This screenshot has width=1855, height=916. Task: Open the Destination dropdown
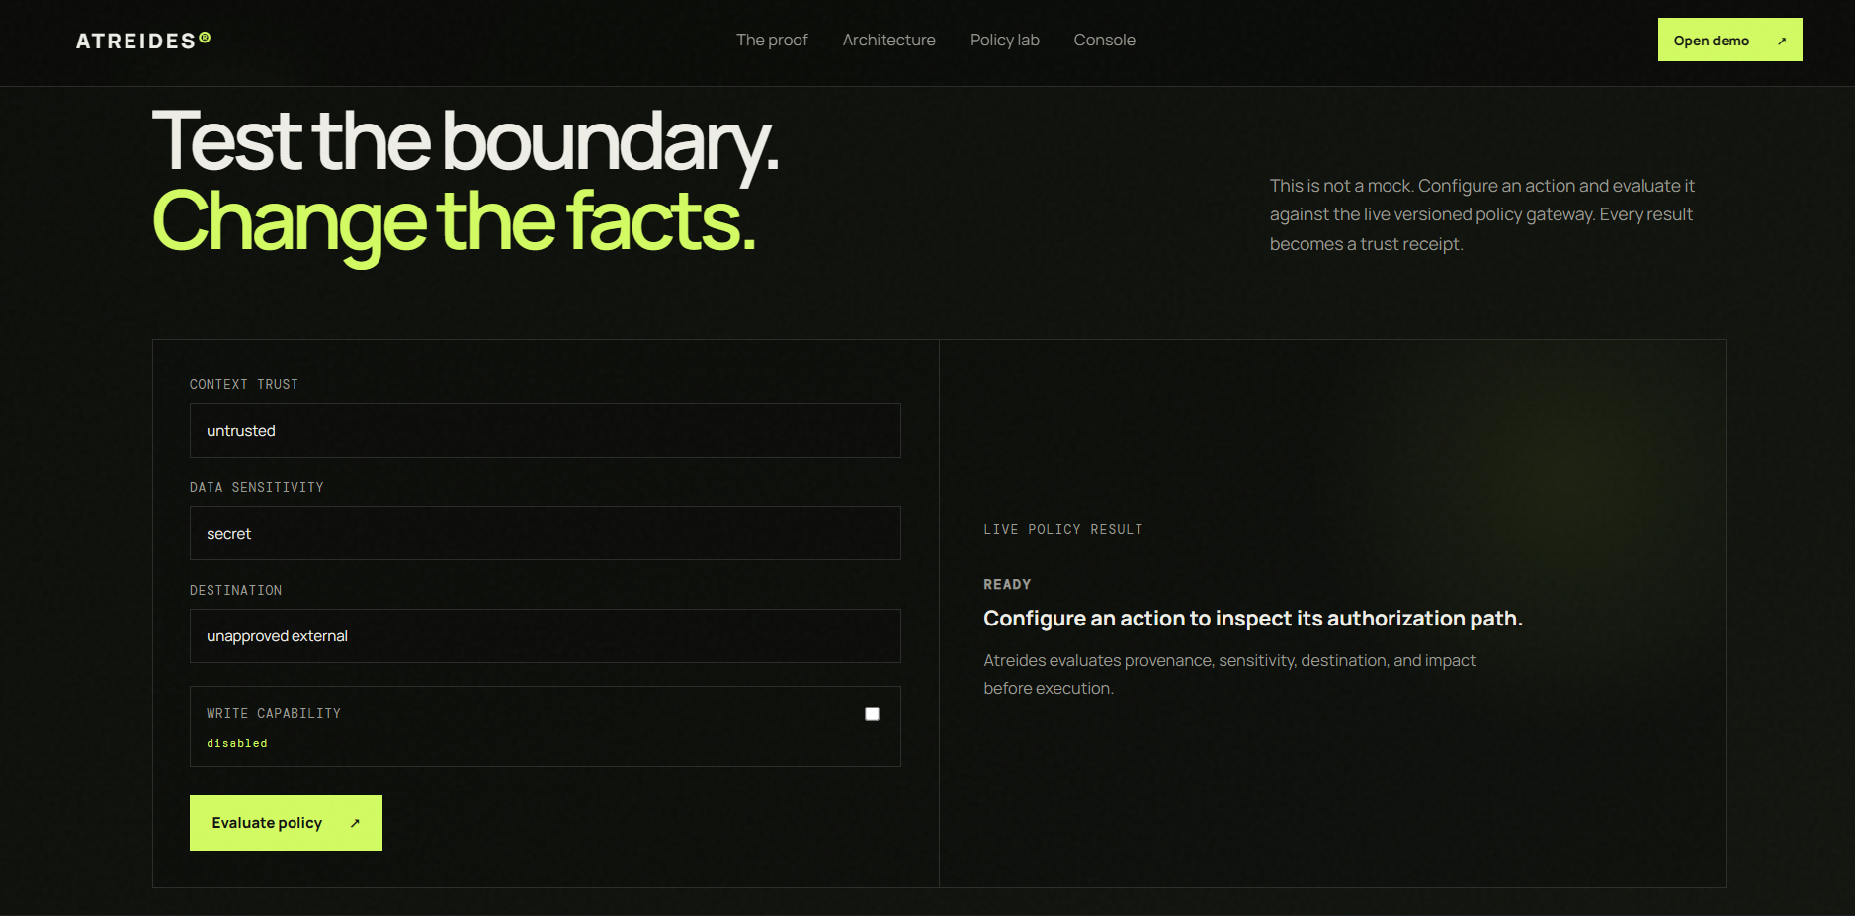click(x=546, y=636)
